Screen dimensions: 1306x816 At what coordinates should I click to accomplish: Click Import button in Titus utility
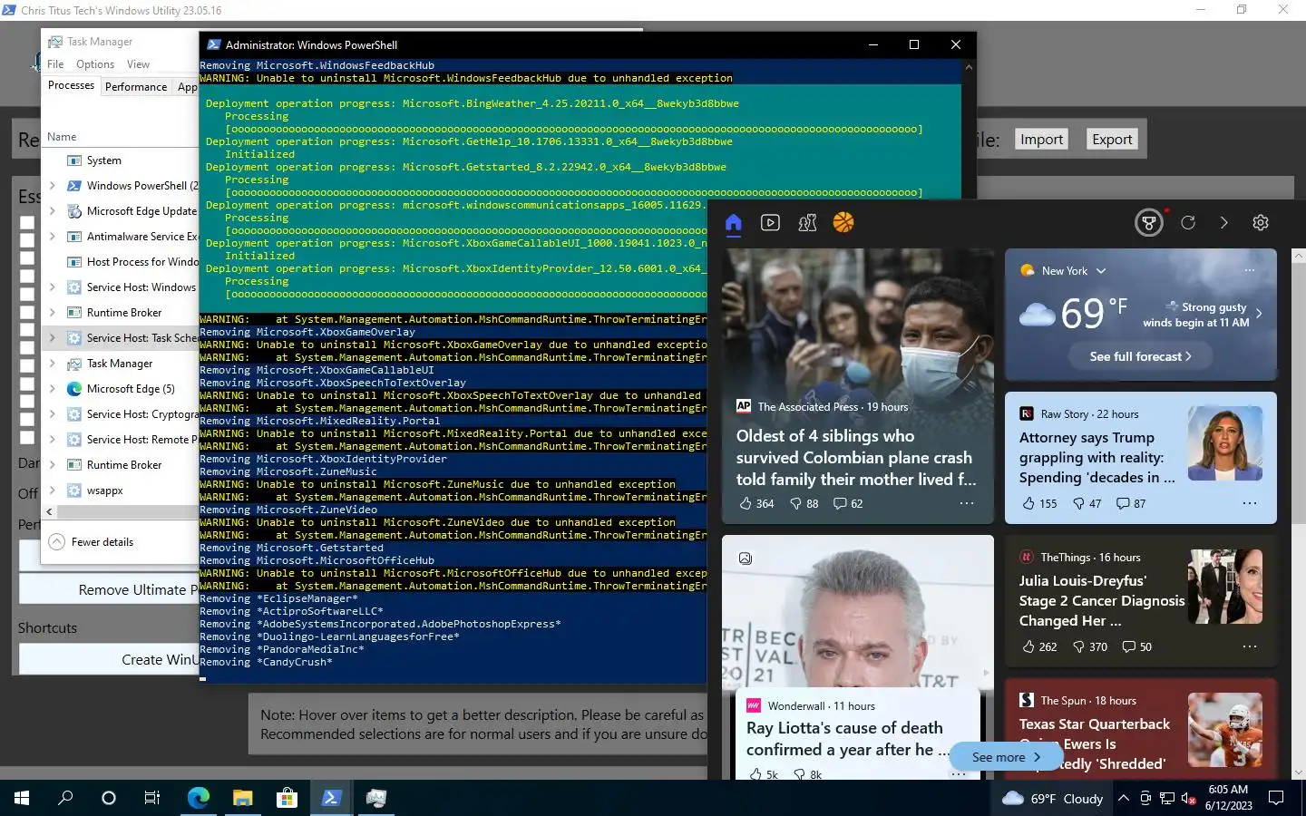click(x=1041, y=140)
